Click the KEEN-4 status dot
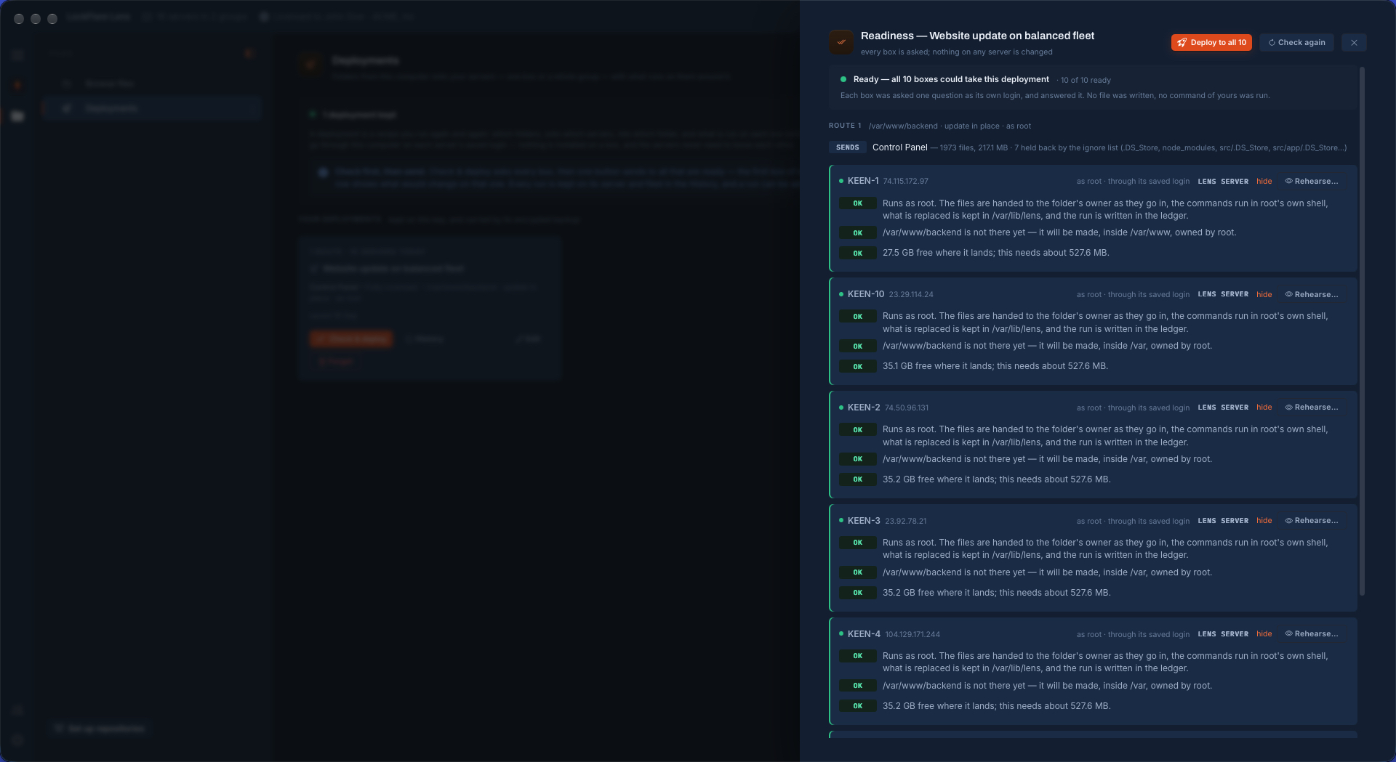The height and width of the screenshot is (762, 1396). click(x=841, y=634)
